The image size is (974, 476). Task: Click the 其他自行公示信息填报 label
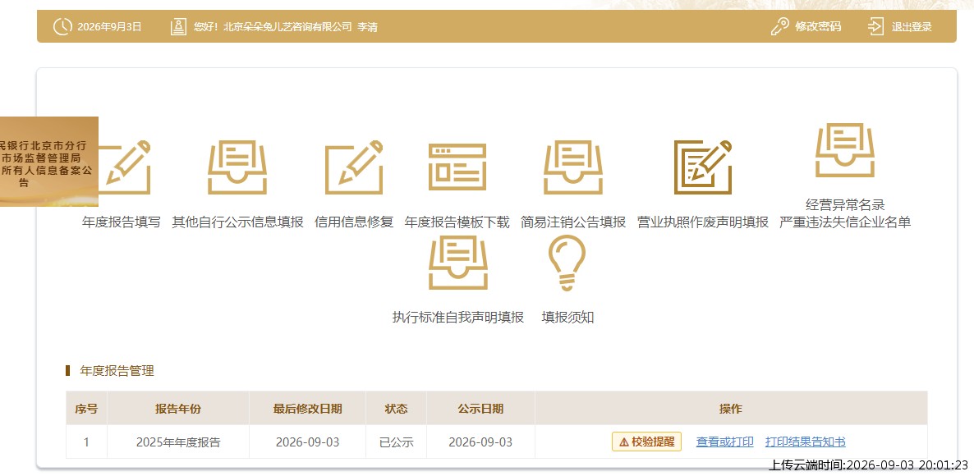238,222
